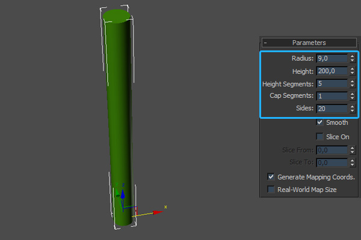
Task: Increase Radius with spinner up arrow
Action: click(352, 56)
